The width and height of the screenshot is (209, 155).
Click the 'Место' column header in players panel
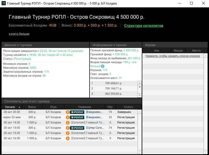pyautogui.click(x=196, y=51)
